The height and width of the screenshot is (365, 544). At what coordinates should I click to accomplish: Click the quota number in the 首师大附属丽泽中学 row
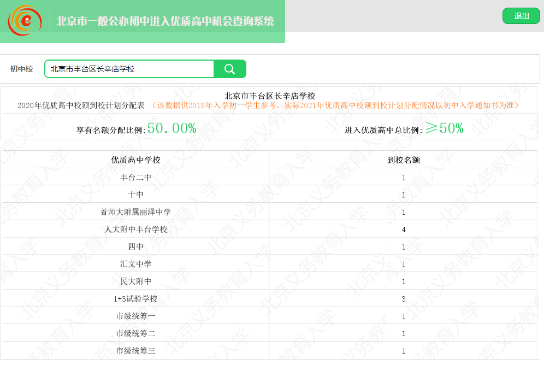coord(404,213)
